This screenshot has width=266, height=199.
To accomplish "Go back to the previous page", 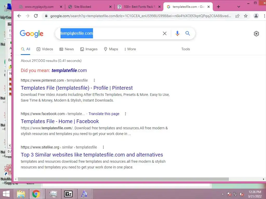I will (x=19, y=16).
